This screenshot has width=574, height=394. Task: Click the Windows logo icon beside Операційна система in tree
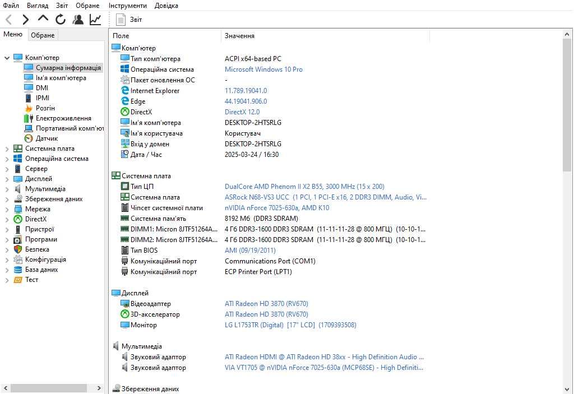pyautogui.click(x=18, y=159)
